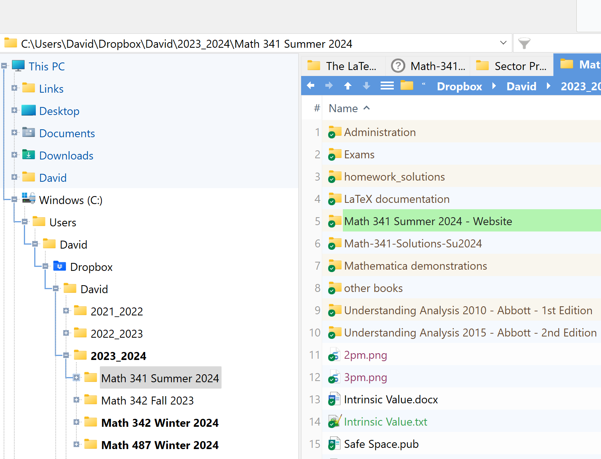
Task: Click the Intrinsic Value.docx Word icon
Action: point(334,399)
